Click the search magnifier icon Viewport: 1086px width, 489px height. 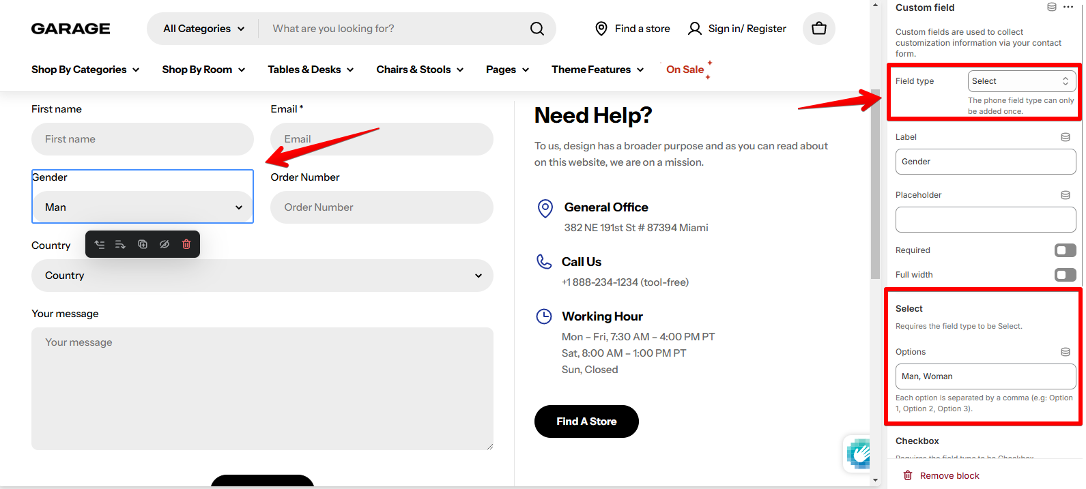(537, 29)
